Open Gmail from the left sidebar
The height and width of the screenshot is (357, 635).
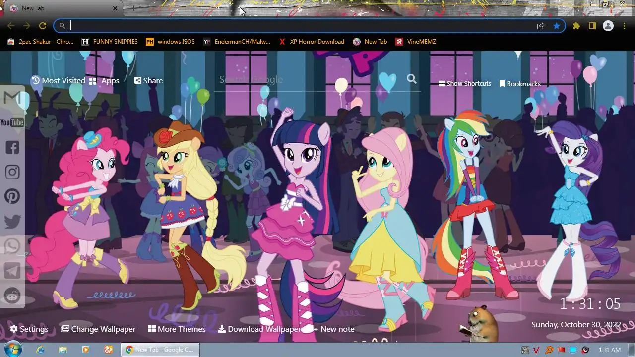12,98
